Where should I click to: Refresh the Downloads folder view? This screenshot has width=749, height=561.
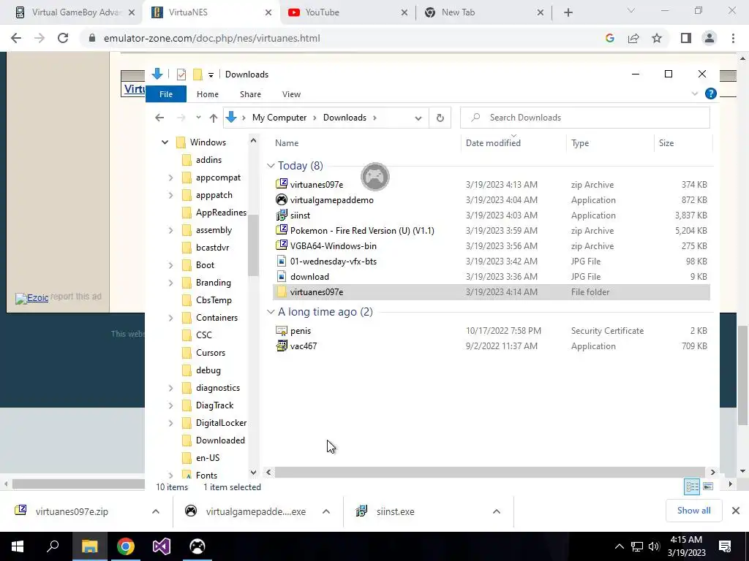[x=440, y=118]
